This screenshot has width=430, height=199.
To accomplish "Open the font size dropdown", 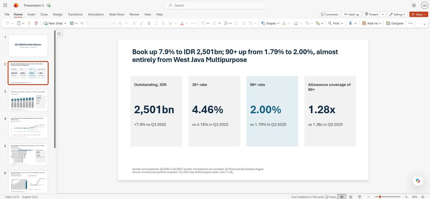I will [x=126, y=23].
